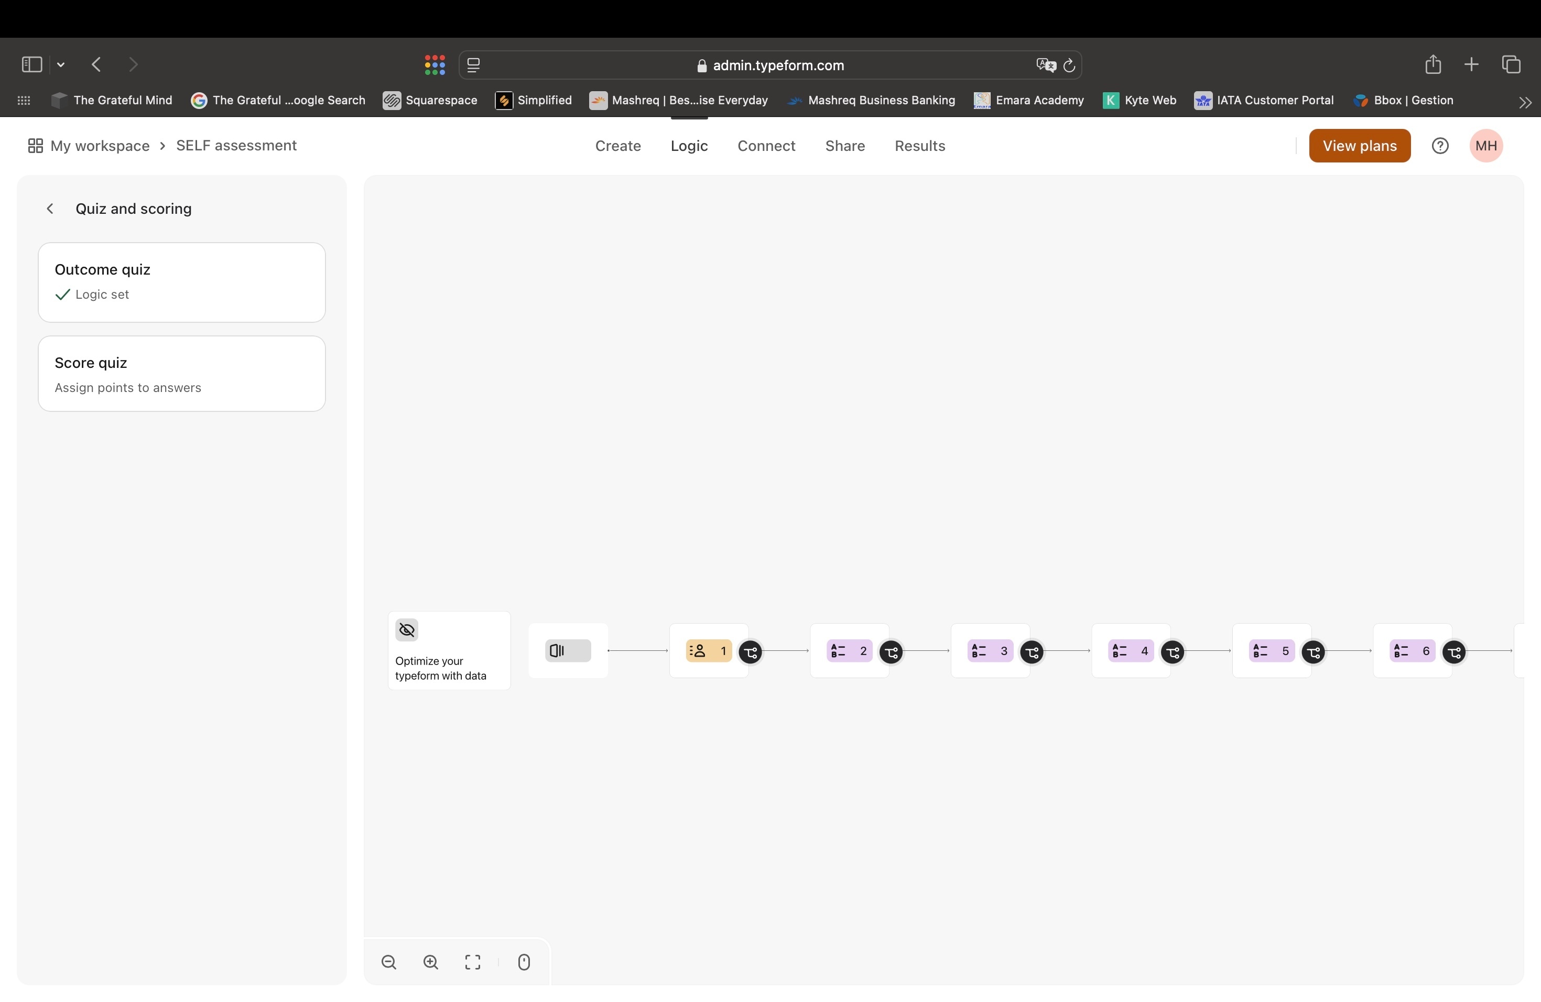Show the tab overview
1541x1002 pixels.
(1511, 65)
